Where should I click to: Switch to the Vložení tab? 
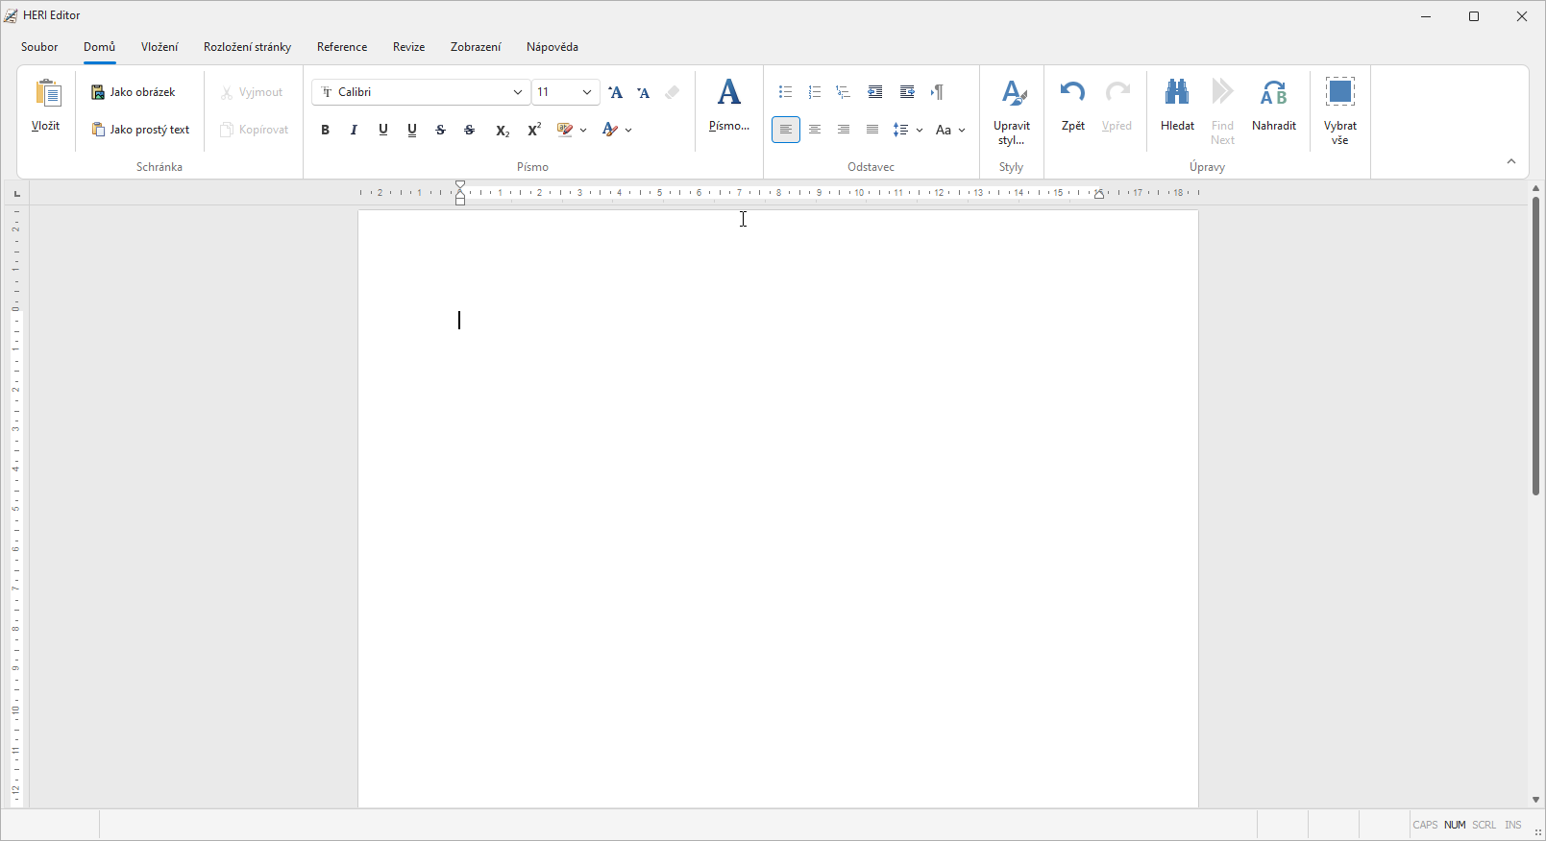tap(160, 47)
